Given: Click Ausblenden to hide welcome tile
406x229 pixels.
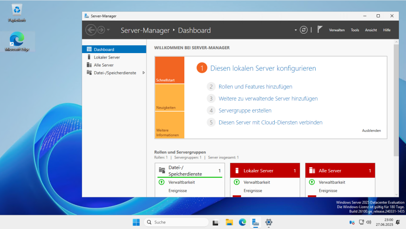Looking at the screenshot, I should click(371, 131).
